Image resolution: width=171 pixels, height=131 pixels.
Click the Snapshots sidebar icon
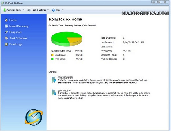pyautogui.click(x=6, y=32)
